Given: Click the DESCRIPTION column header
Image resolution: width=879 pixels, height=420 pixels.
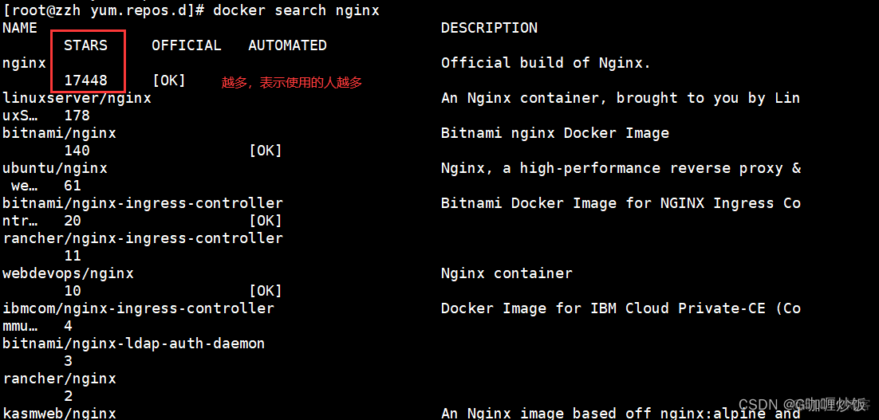Looking at the screenshot, I should click(x=489, y=28).
